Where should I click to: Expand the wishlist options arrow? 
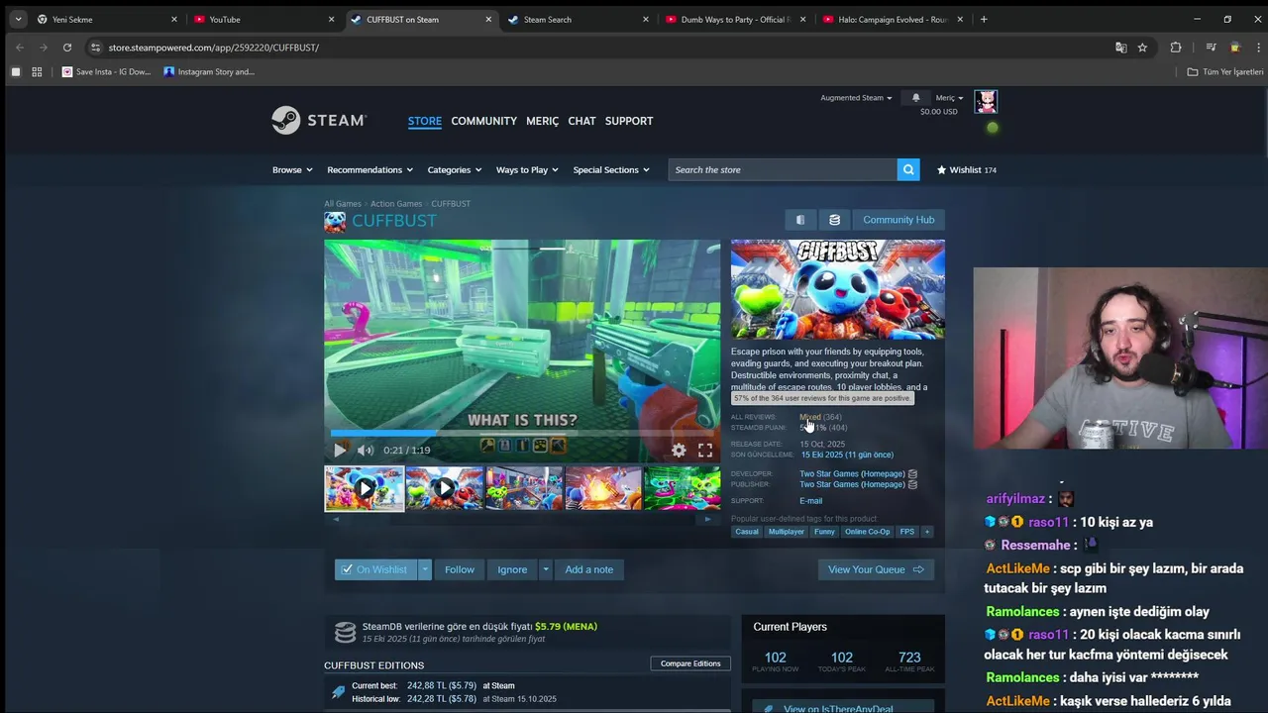tap(425, 569)
